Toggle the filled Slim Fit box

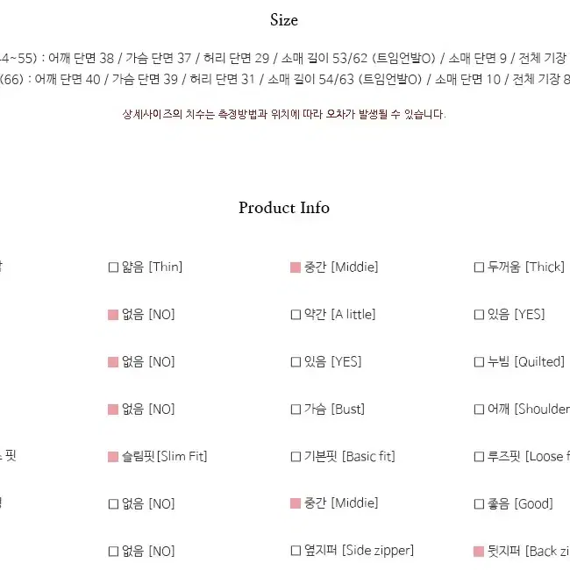[113, 457]
